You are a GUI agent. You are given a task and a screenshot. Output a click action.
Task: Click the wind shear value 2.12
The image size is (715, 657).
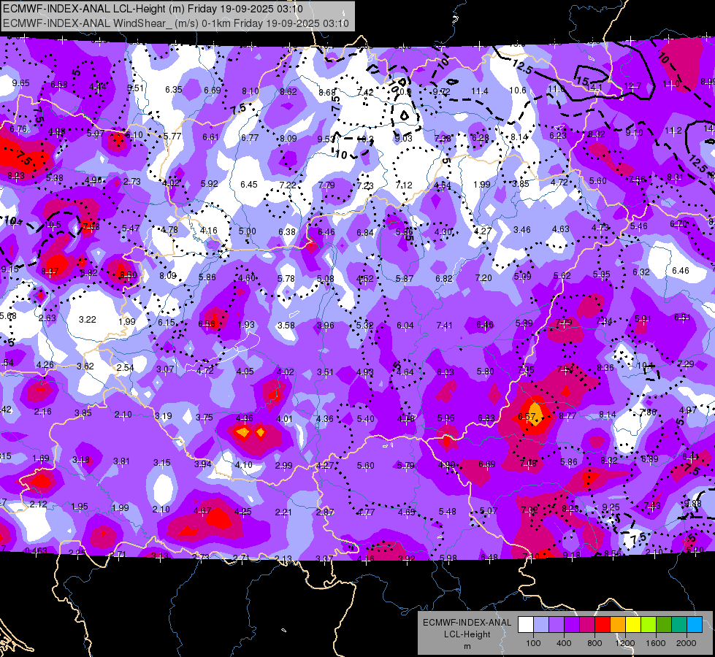pyautogui.click(x=38, y=504)
